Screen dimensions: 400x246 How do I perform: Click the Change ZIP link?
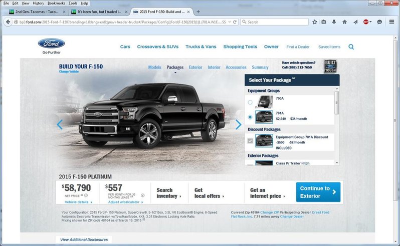click(269, 212)
